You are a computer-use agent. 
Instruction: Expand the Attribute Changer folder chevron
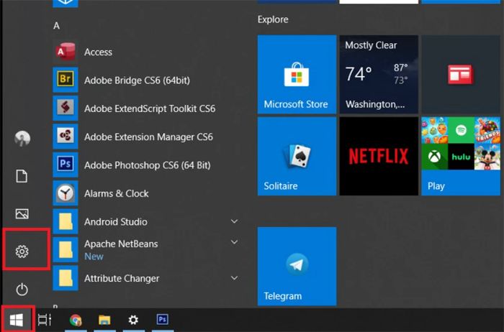click(x=235, y=278)
